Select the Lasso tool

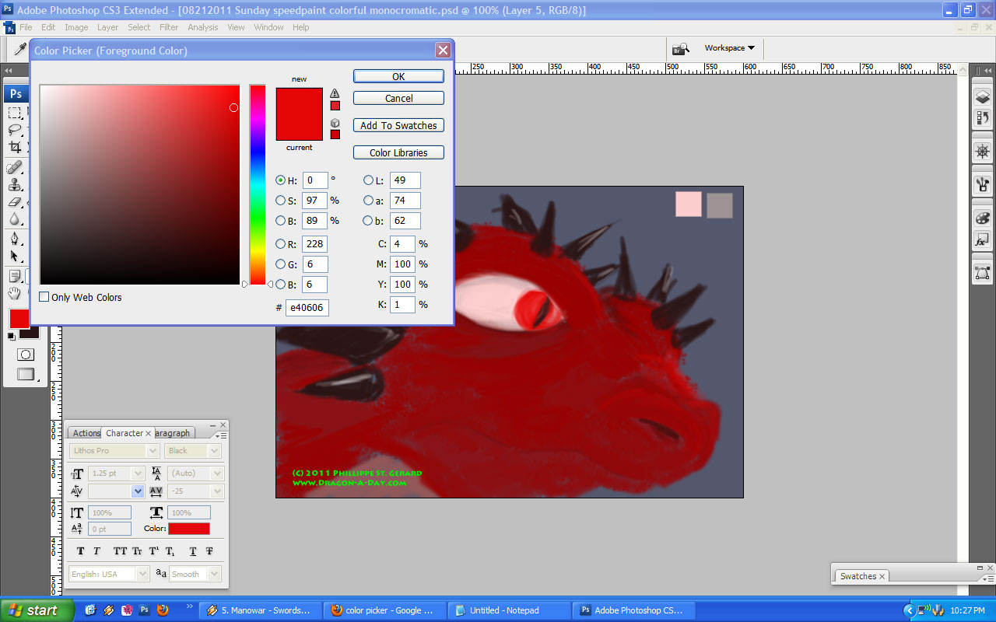point(15,130)
